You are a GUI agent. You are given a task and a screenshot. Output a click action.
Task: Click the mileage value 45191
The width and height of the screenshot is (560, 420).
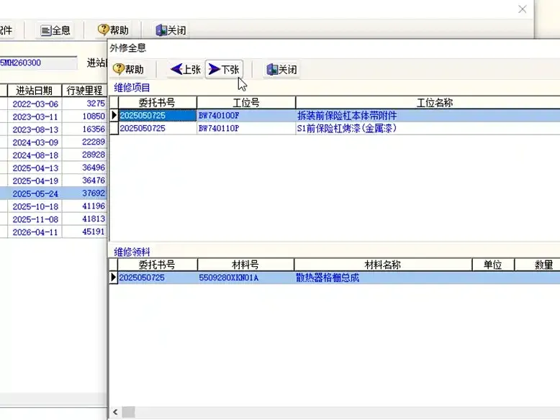tap(94, 232)
